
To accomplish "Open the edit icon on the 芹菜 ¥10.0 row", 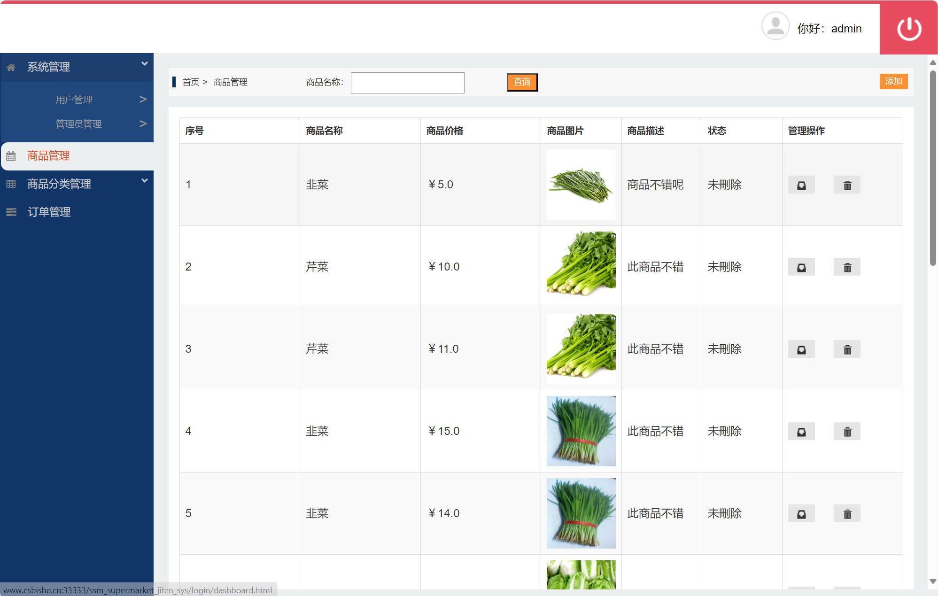I will point(801,267).
